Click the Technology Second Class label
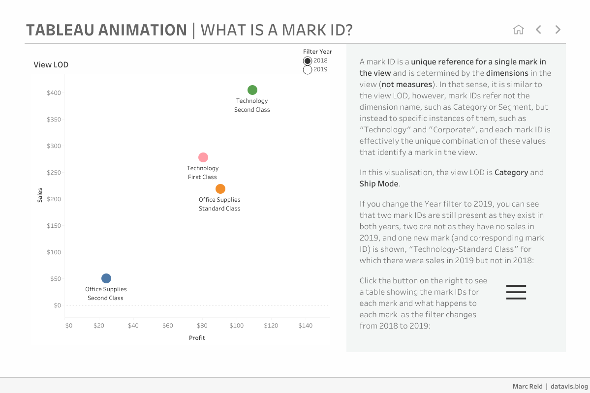Viewport: 590px width, 393px height. pyautogui.click(x=252, y=105)
